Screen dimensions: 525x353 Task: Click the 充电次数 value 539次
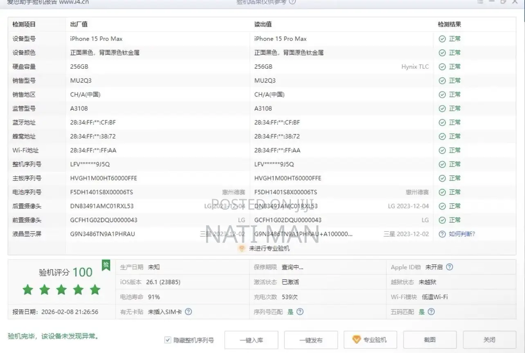(x=289, y=297)
